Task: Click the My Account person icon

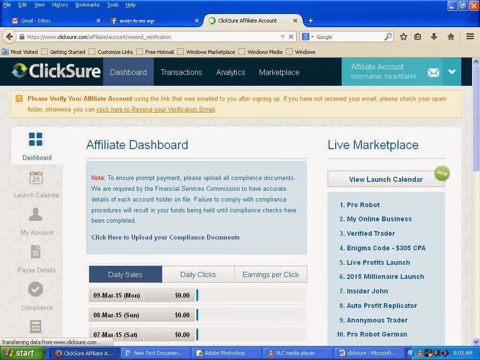Action: point(36,215)
